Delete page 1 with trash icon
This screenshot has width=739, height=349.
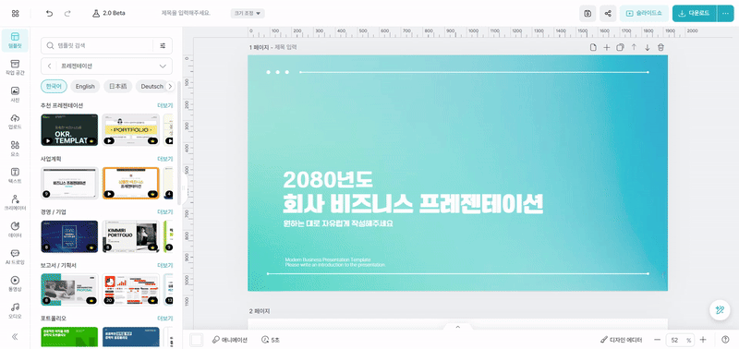coord(660,47)
